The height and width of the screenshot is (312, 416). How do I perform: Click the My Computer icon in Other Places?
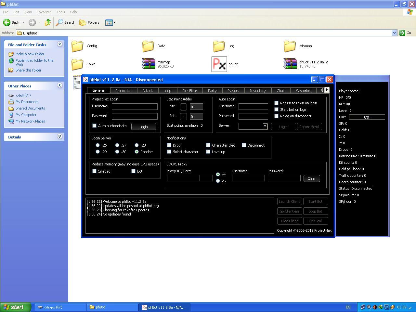click(x=11, y=115)
